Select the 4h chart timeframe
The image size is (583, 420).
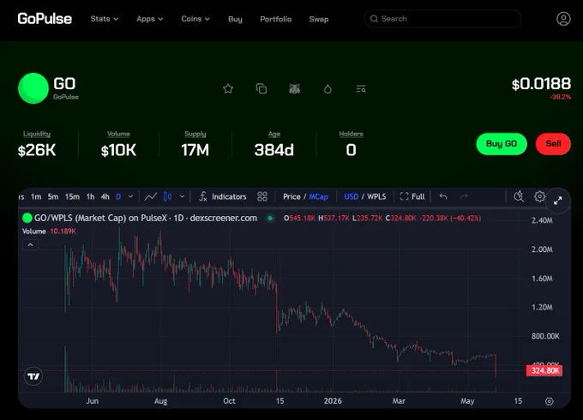coord(105,196)
